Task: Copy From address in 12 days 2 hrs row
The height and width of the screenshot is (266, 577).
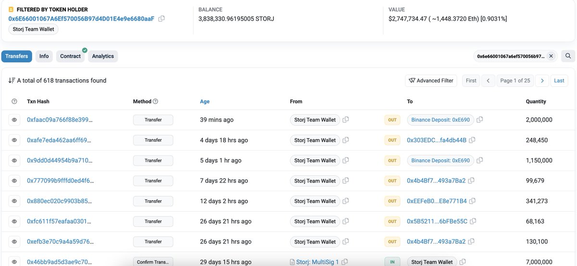Action: pyautogui.click(x=346, y=201)
